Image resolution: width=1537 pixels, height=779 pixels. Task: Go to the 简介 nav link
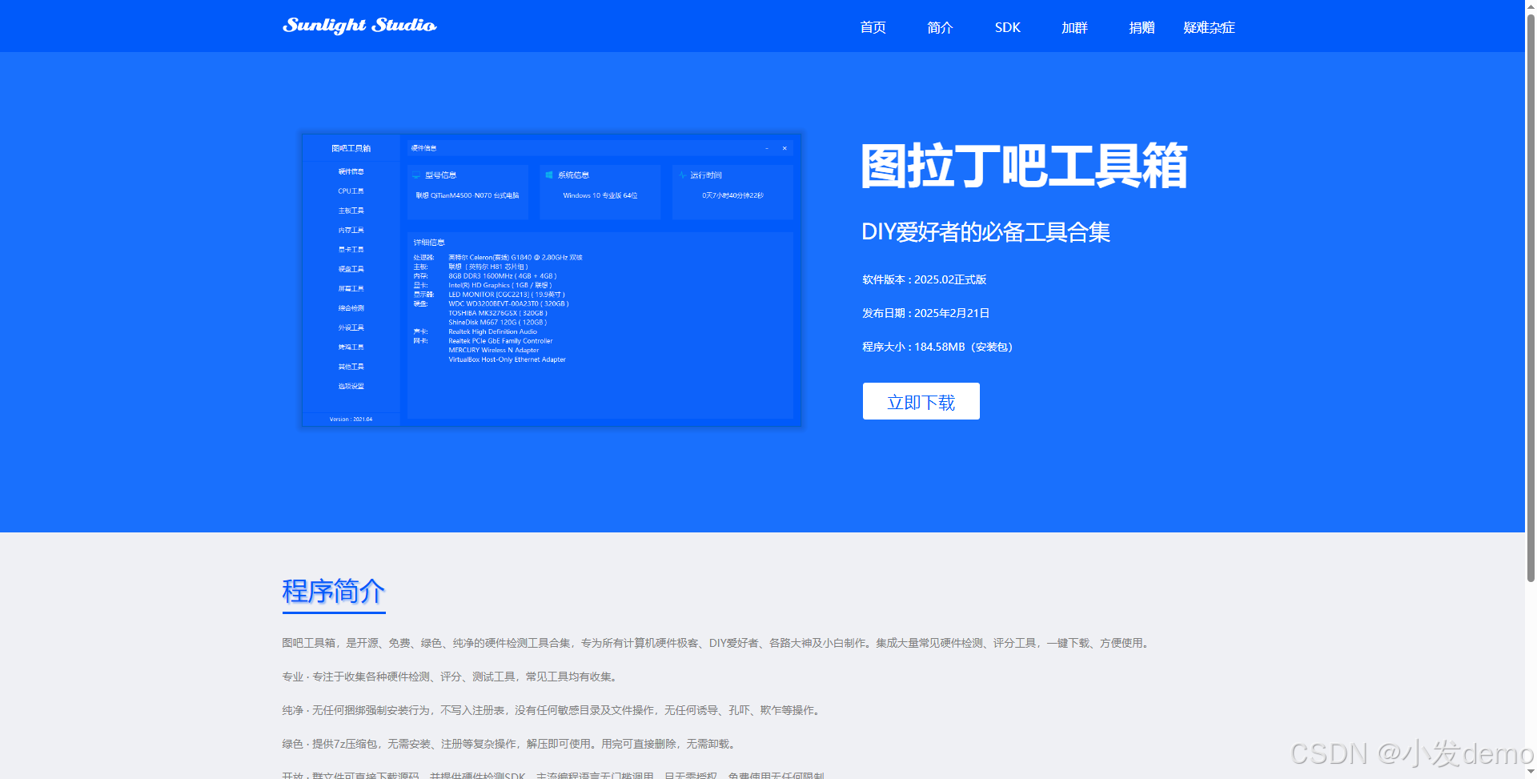click(940, 27)
